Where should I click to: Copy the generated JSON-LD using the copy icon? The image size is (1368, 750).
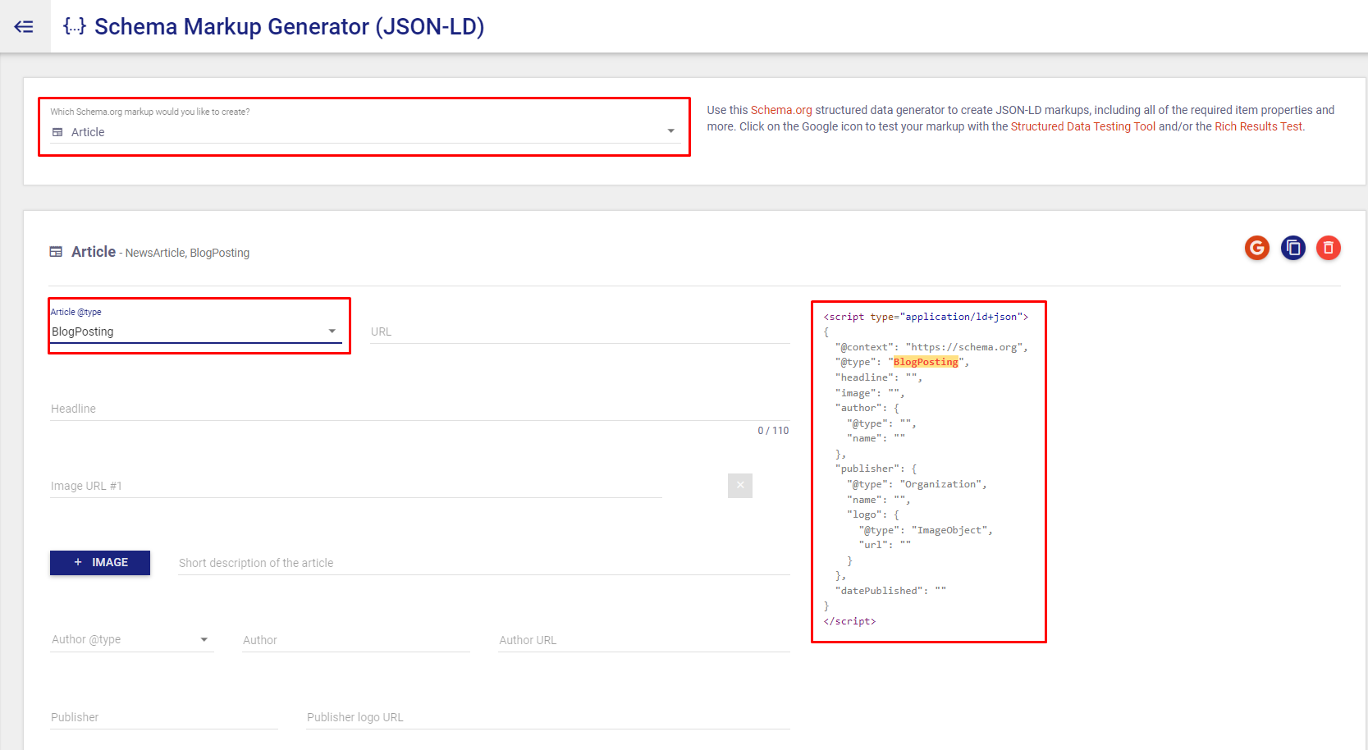[1293, 247]
